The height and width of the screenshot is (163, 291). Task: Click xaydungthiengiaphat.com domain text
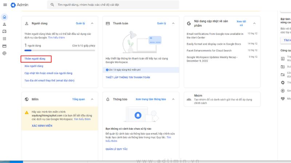click(47, 116)
